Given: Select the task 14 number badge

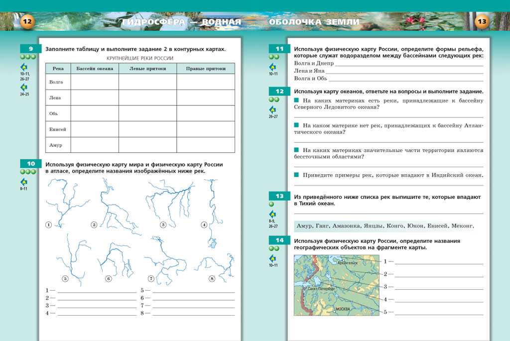Looking at the screenshot, I should [x=279, y=240].
